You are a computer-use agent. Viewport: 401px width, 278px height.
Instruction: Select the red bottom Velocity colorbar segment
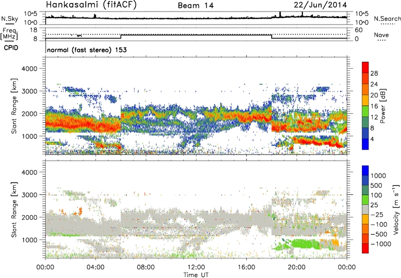tap(365, 248)
